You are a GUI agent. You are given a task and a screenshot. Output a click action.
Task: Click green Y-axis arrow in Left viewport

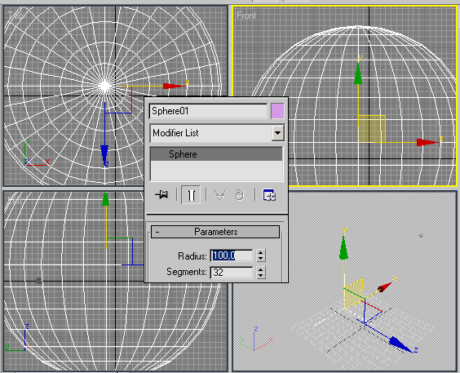(105, 200)
